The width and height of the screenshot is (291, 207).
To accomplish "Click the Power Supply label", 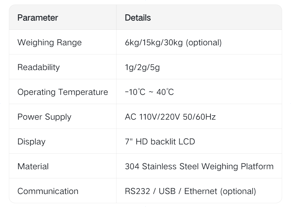I will click(44, 117).
